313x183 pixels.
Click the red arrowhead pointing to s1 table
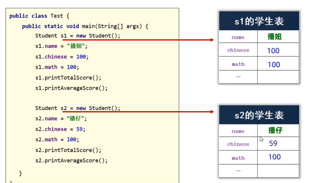tap(212, 40)
